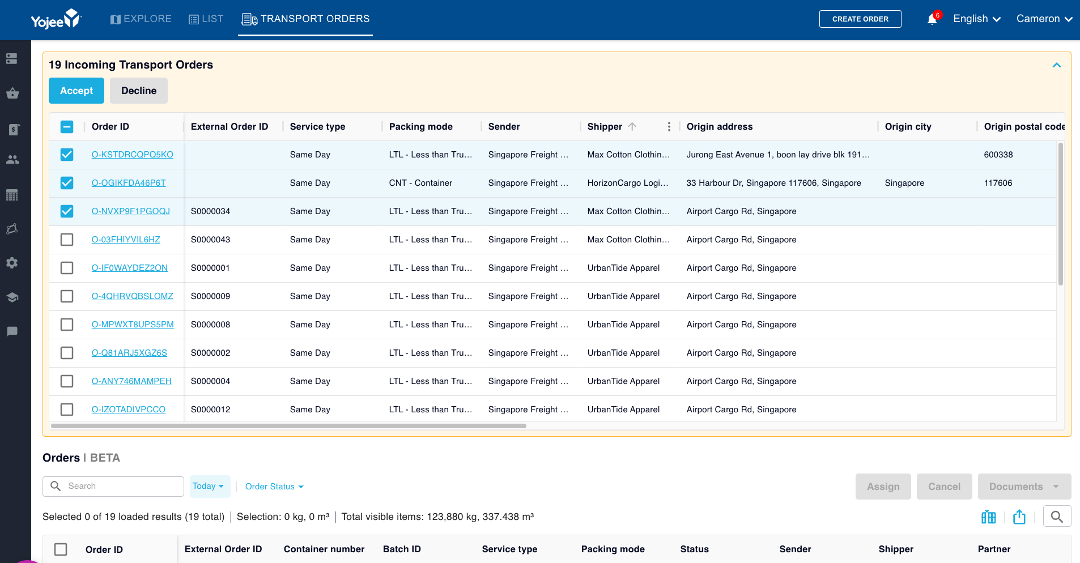Check the box for order O-03FHIYVIL6HZ

(x=67, y=240)
